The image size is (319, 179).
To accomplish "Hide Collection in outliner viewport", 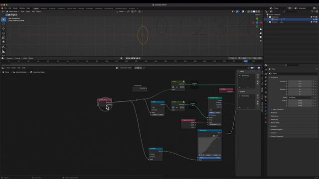I will [x=314, y=17].
